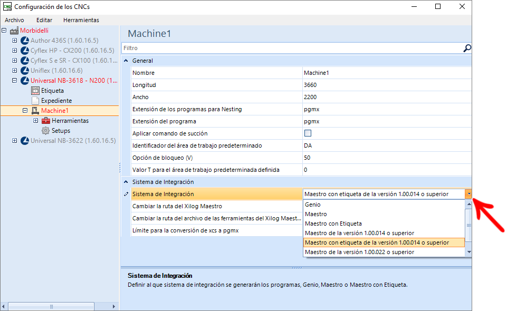Click the Cyflex HP - CX200 machine icon
The height and width of the screenshot is (311, 507).
coord(25,51)
